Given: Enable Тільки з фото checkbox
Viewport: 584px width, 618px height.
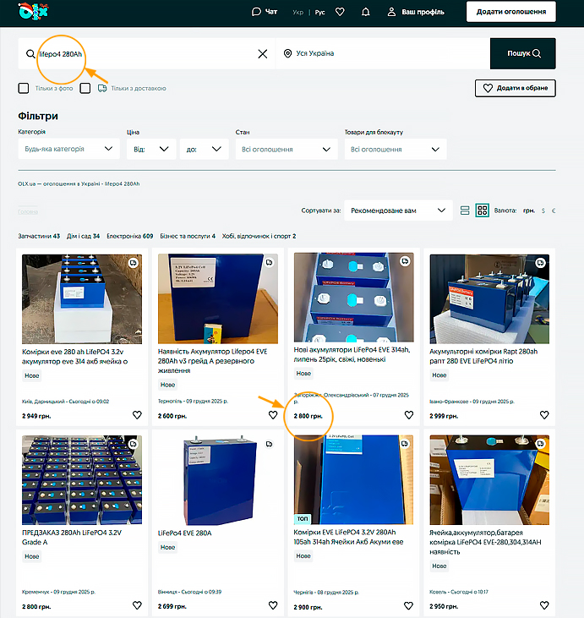Looking at the screenshot, I should click(24, 88).
